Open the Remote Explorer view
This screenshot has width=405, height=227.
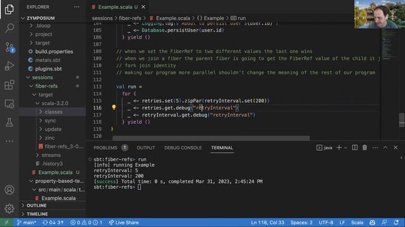tap(9, 103)
